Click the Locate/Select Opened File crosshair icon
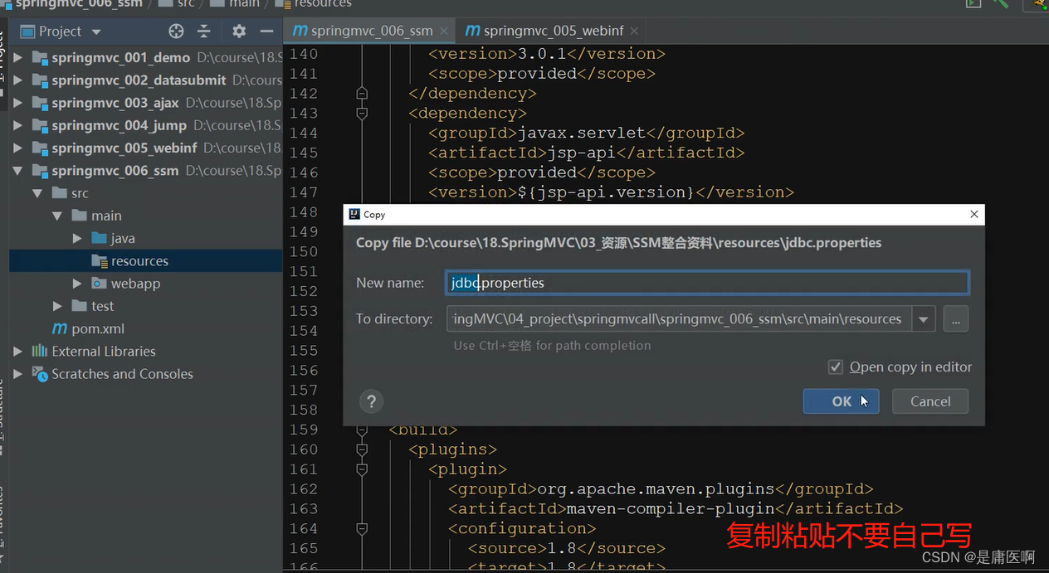 click(176, 32)
